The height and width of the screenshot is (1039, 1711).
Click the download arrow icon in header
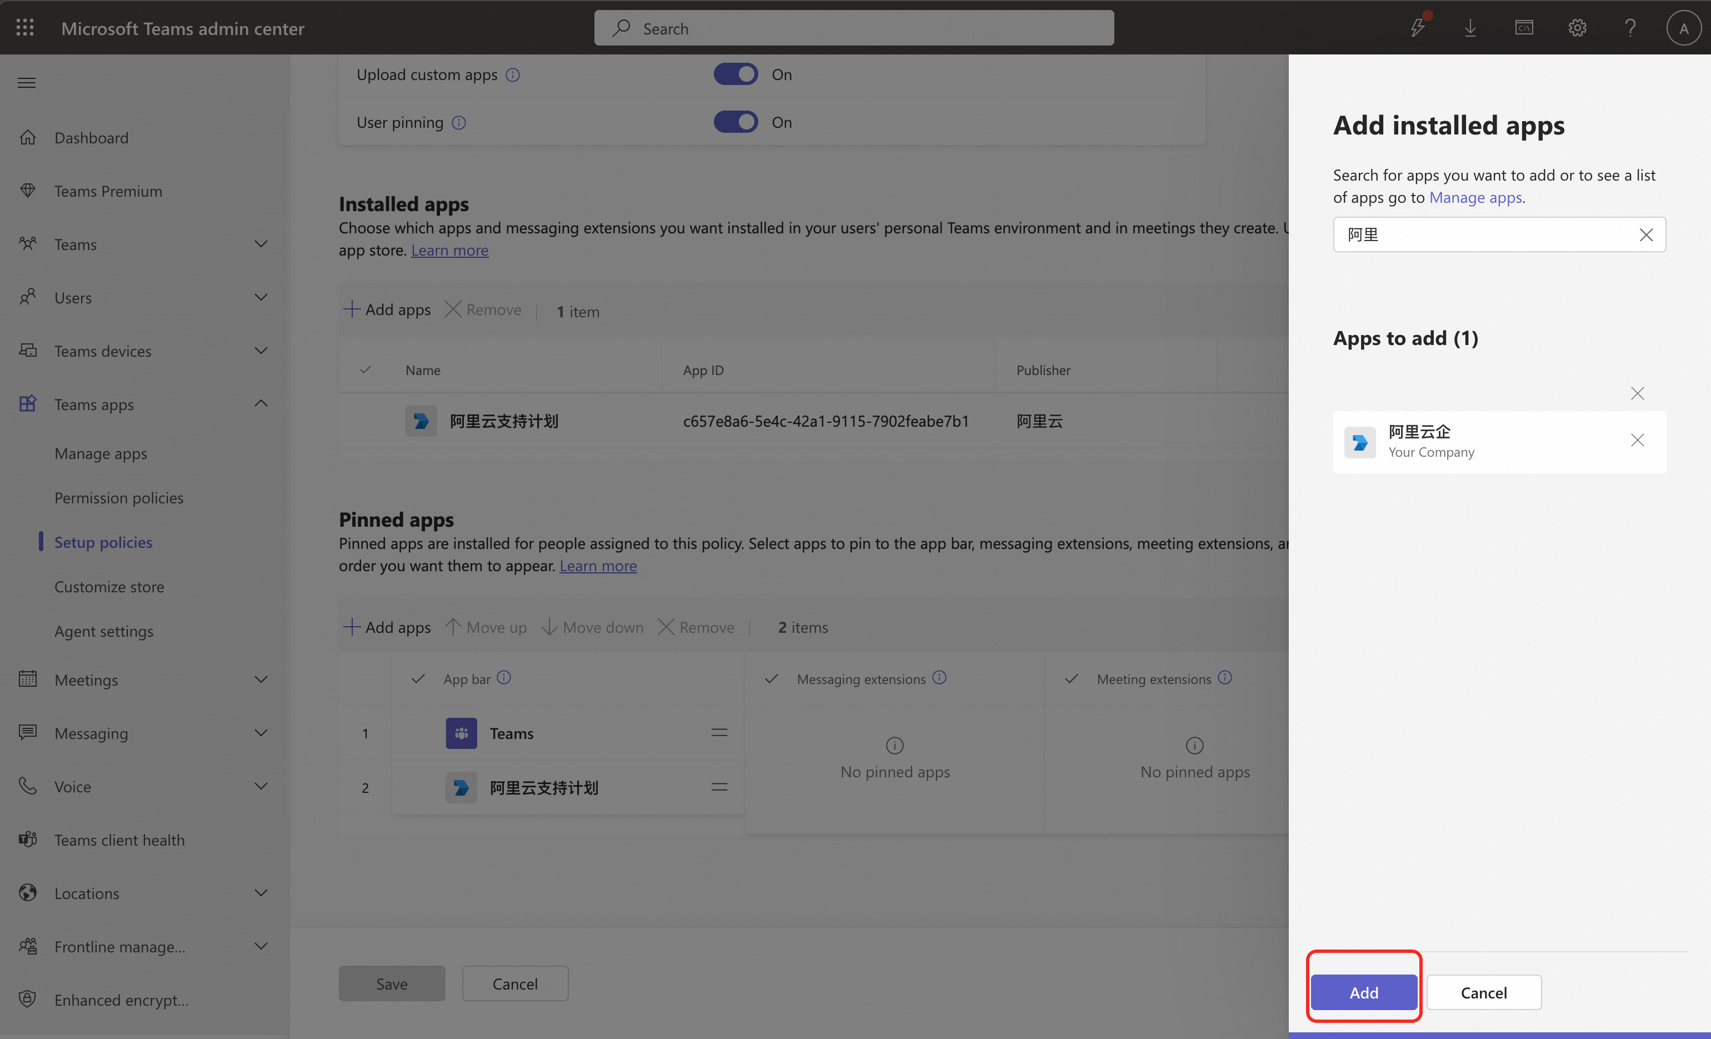click(1470, 28)
